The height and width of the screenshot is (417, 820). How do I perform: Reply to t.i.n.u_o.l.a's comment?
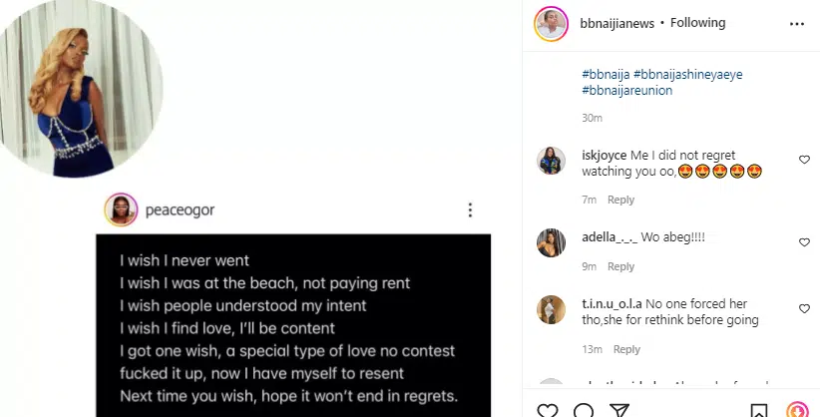pos(626,349)
